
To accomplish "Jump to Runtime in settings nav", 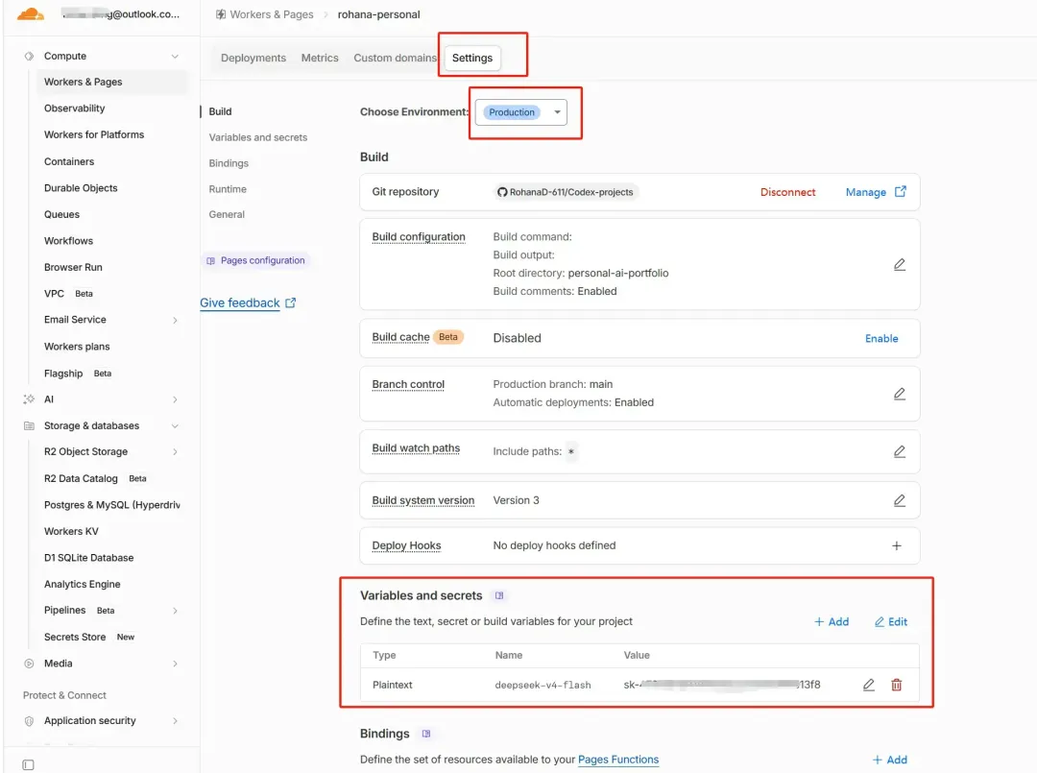I will (x=228, y=189).
